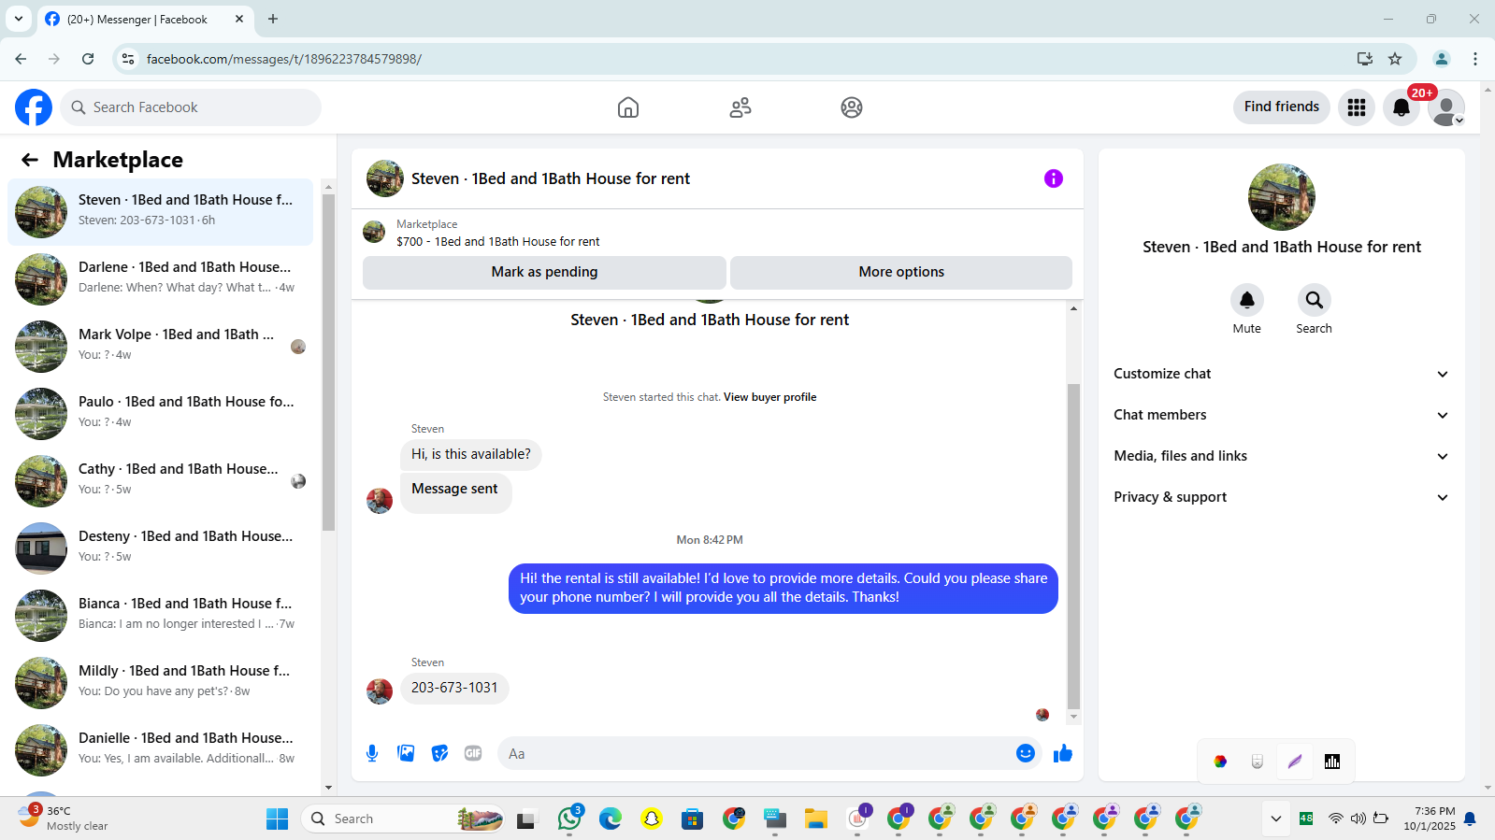Open the Chrome profile icon
The image size is (1495, 840).
(x=1442, y=59)
